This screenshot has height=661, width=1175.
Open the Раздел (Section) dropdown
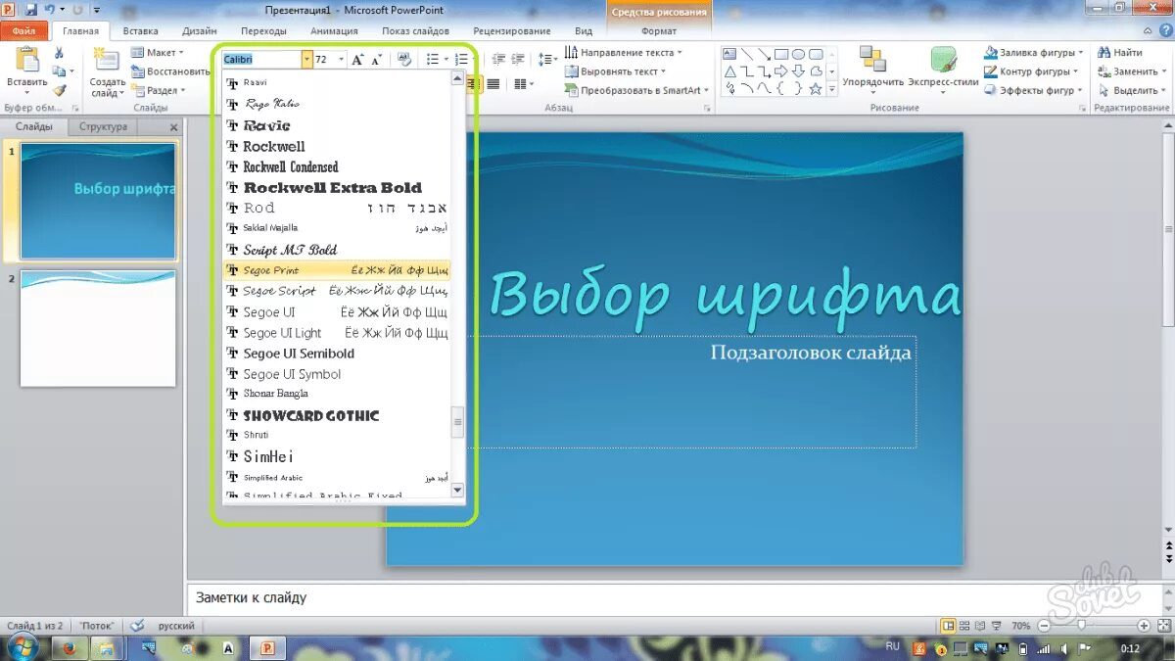pos(157,90)
